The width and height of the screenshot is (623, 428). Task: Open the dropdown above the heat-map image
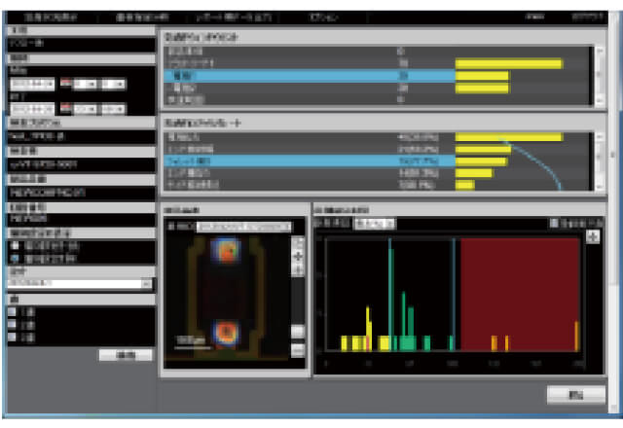244,227
